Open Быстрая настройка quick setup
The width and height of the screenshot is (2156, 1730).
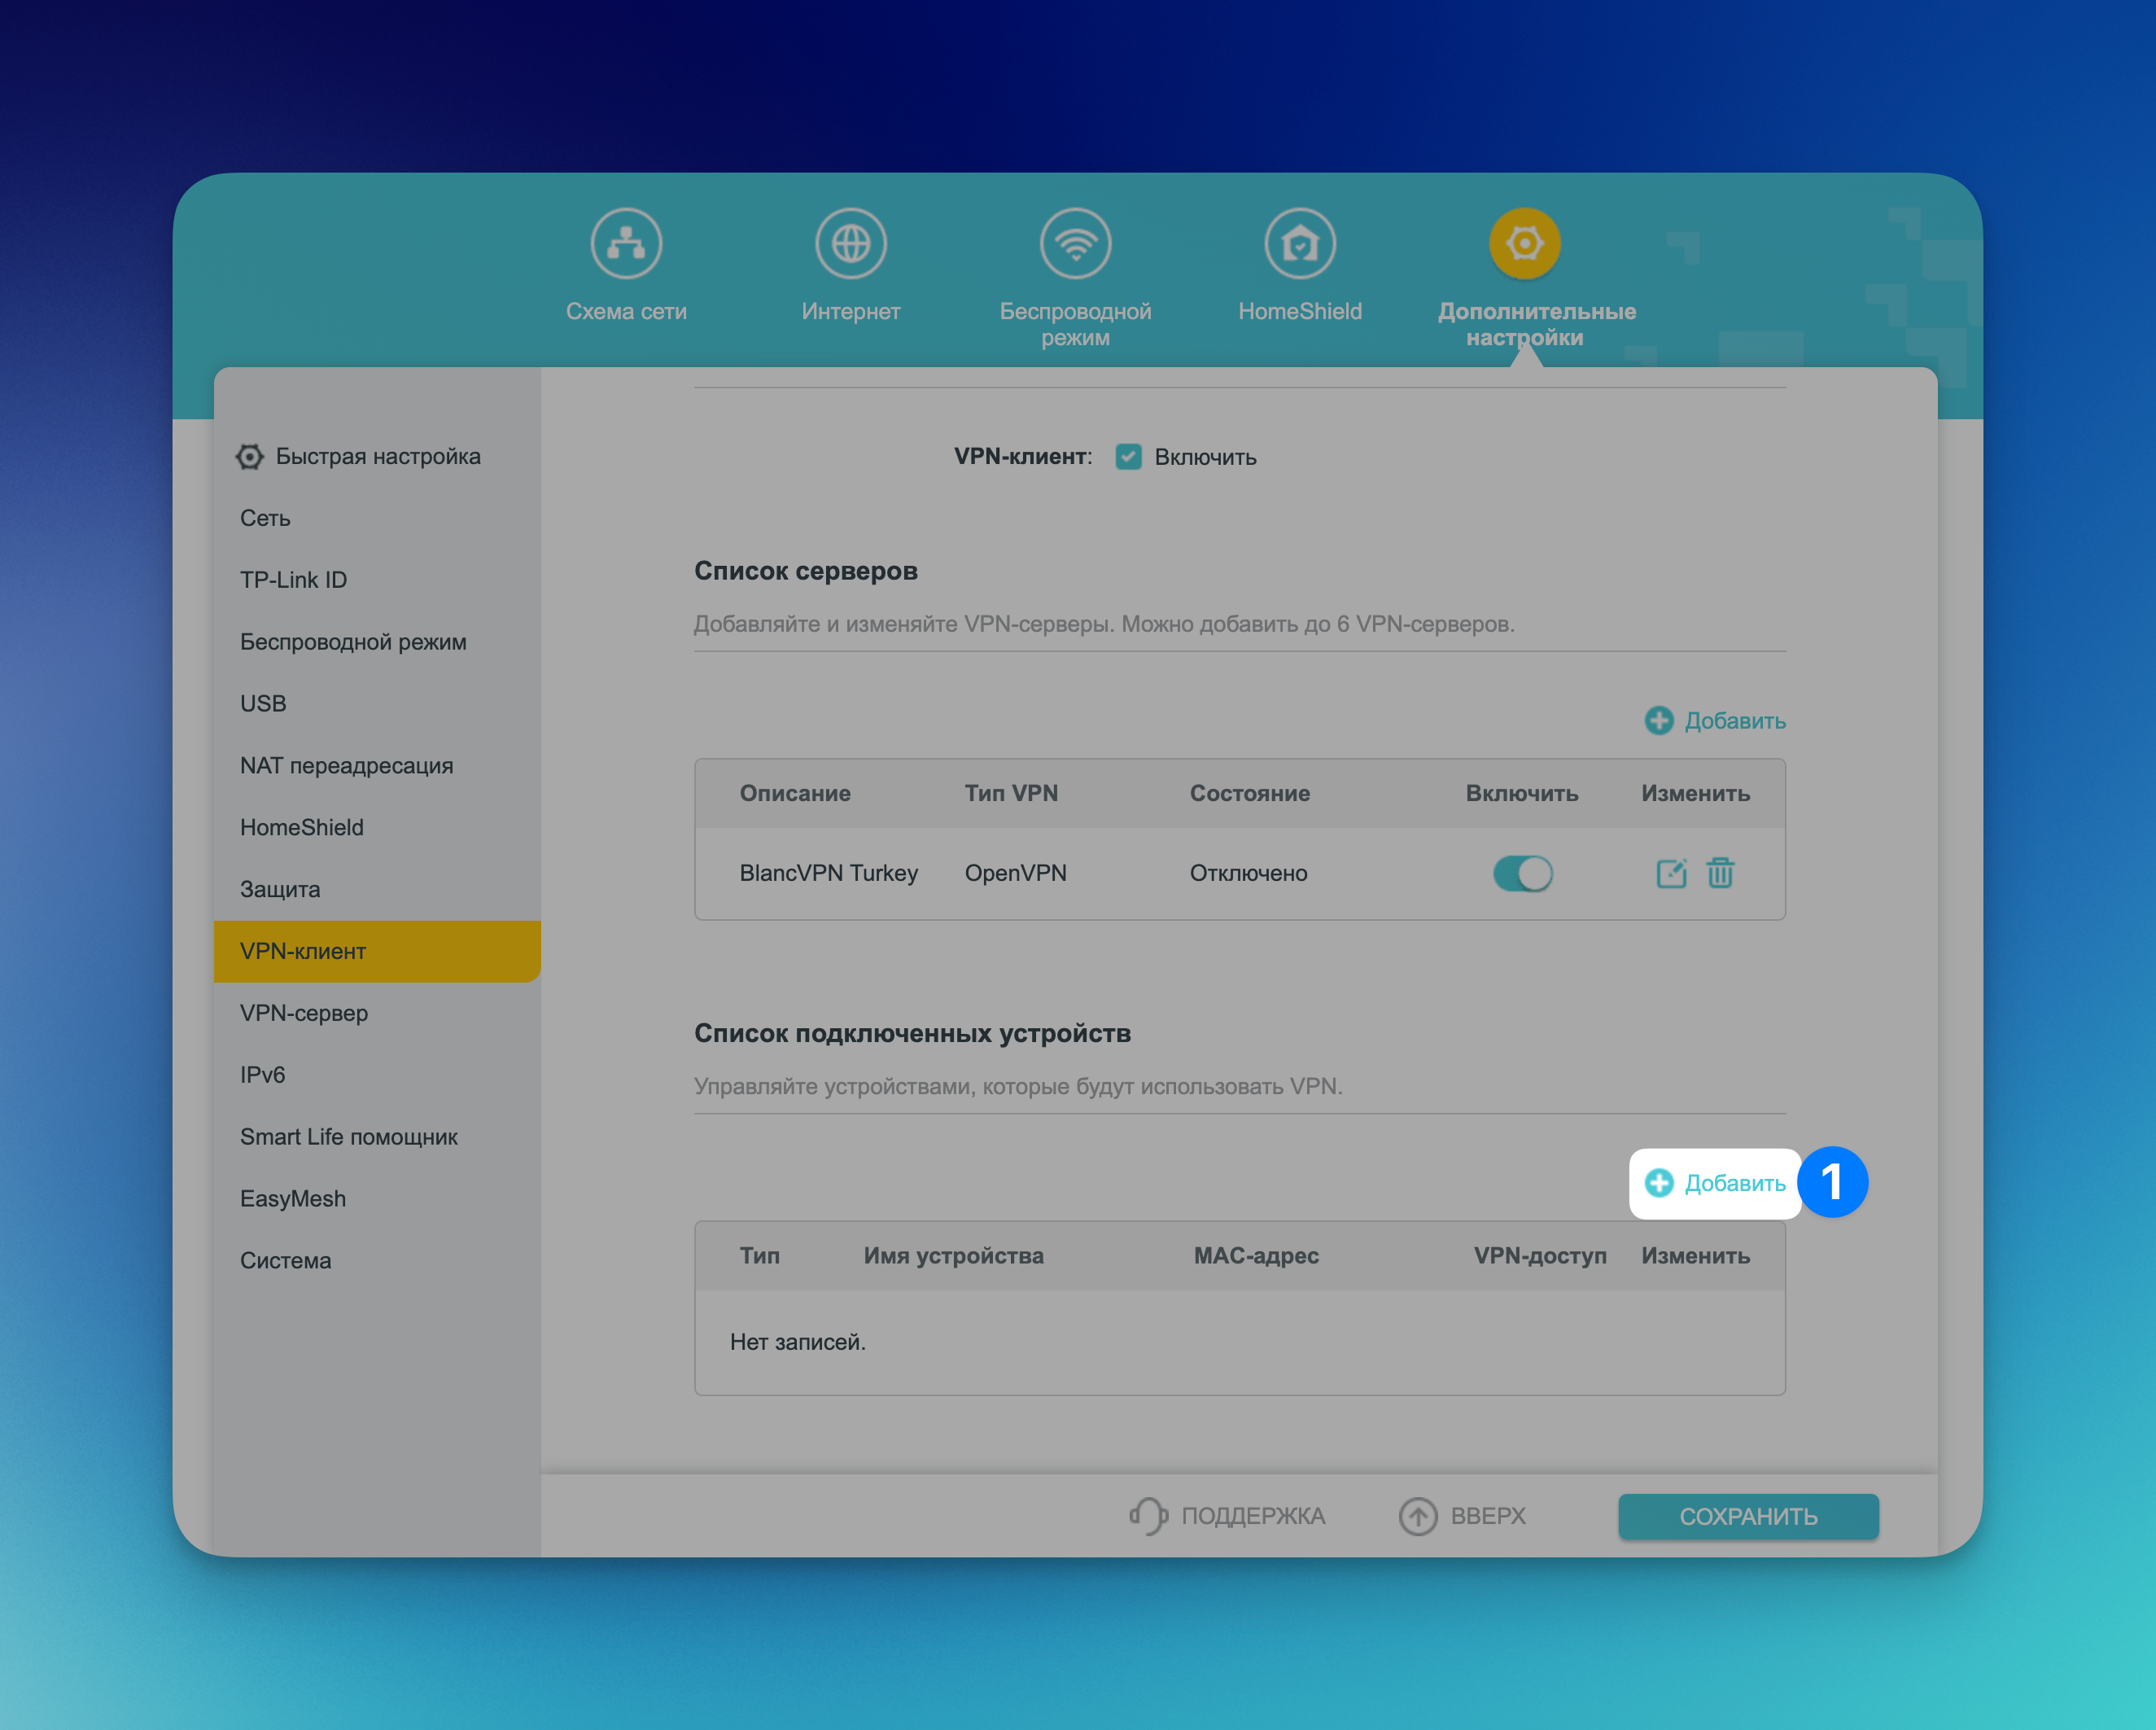tap(377, 457)
